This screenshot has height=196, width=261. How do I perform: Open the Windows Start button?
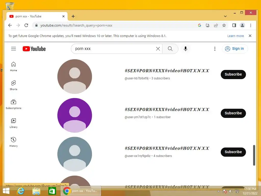point(6,191)
